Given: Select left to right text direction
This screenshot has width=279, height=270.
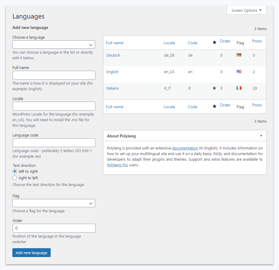Looking at the screenshot, I should click(x=15, y=171).
